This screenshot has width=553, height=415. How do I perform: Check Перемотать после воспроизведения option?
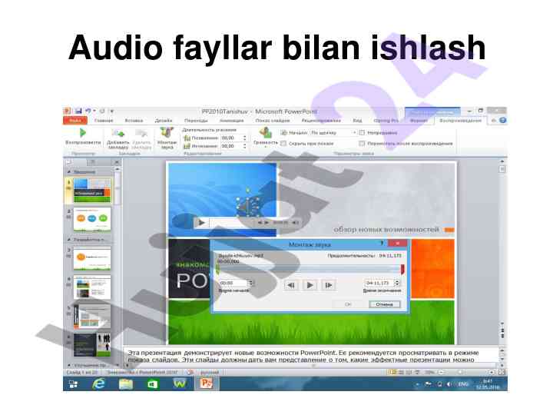coord(363,143)
